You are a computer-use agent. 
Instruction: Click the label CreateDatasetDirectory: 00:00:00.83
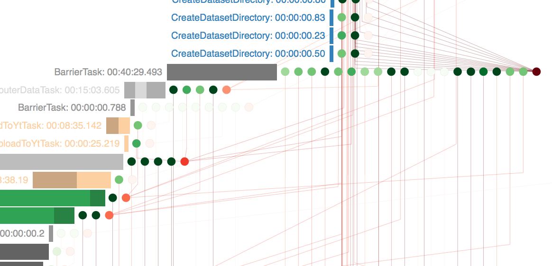pos(248,18)
